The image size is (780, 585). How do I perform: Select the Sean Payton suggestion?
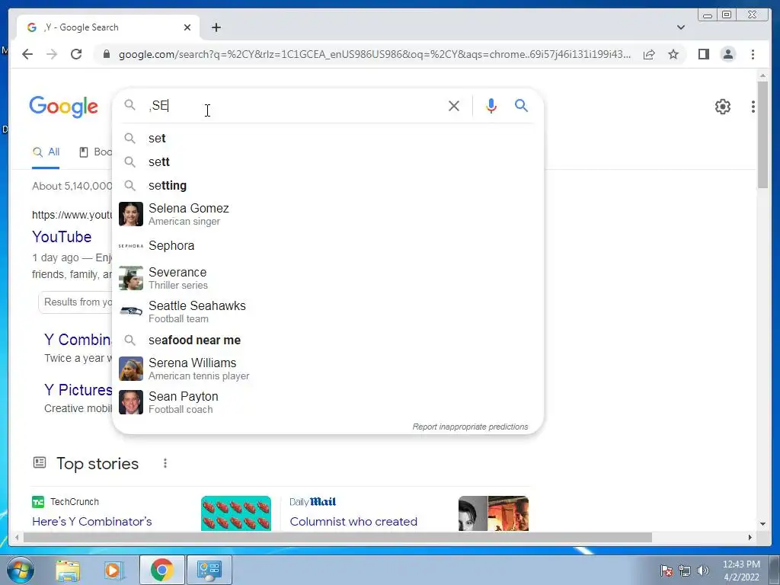point(328,402)
